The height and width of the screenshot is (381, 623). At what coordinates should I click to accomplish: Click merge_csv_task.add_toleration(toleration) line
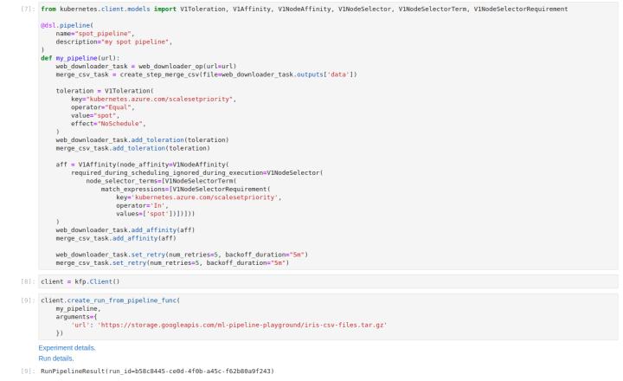click(132, 148)
